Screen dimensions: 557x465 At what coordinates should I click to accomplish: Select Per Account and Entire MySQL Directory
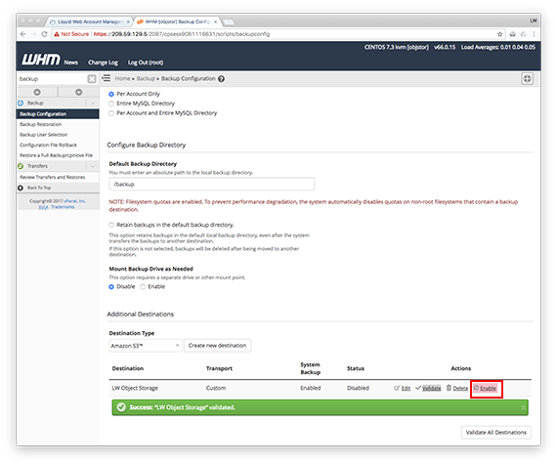pyautogui.click(x=111, y=113)
